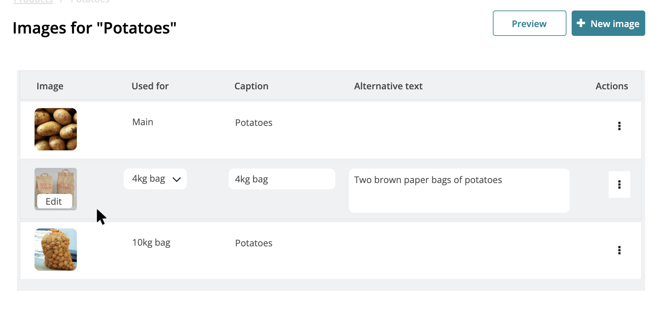
Task: Click the chevron arrow beside 4kg bag
Action: 176,179
